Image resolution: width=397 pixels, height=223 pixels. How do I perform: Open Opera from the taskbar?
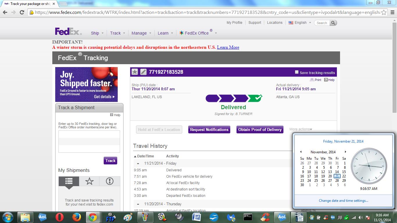[x=60, y=217]
